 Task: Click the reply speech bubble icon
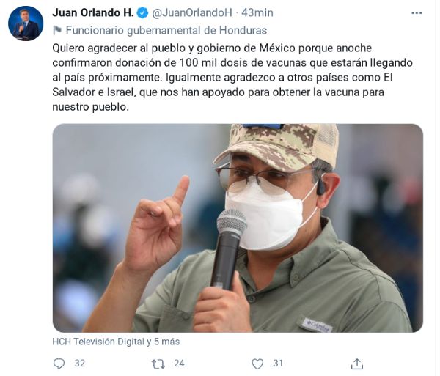point(59,364)
